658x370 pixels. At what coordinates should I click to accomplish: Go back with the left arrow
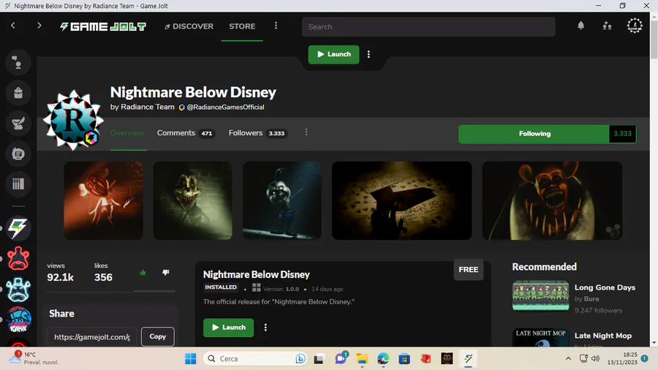[13, 26]
